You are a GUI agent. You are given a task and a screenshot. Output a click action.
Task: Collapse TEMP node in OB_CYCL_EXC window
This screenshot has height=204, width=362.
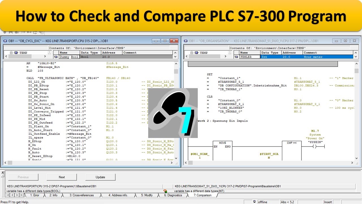(x=11, y=53)
